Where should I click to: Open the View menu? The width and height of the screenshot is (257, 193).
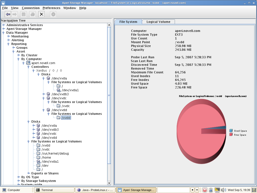click(x=15, y=8)
